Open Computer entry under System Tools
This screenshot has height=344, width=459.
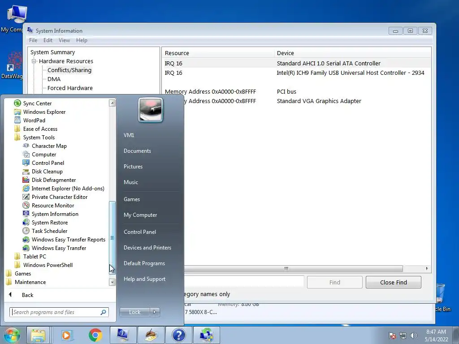[39, 154]
